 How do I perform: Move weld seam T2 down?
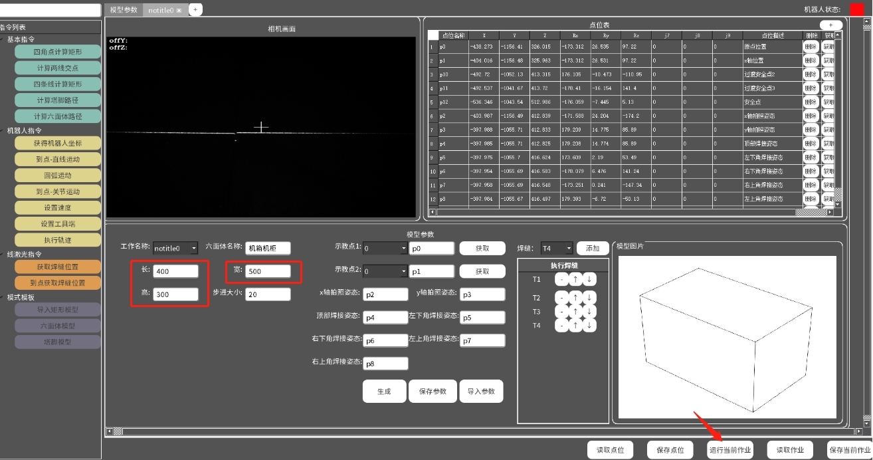click(x=589, y=298)
